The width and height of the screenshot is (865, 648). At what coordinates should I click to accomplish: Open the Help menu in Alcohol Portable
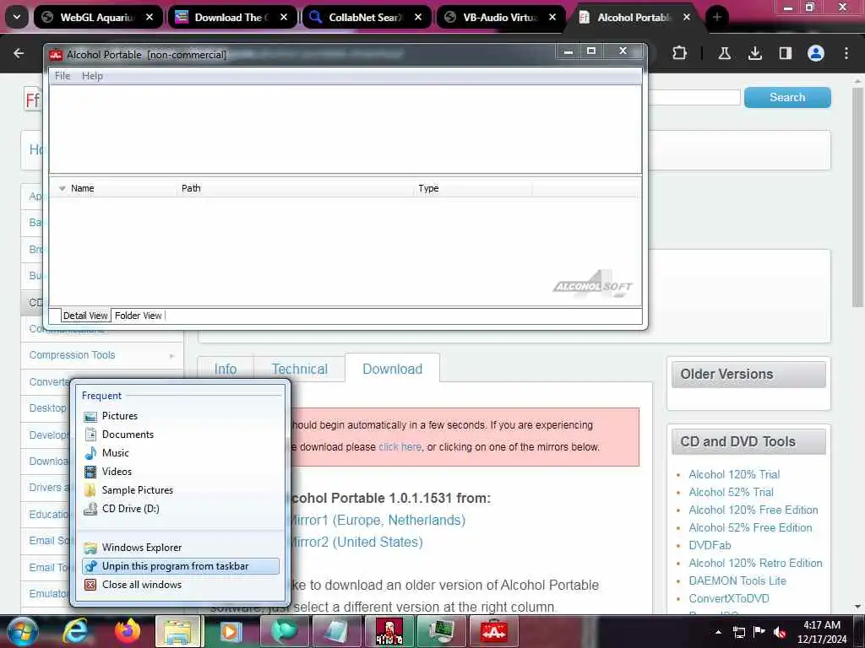[x=92, y=76]
